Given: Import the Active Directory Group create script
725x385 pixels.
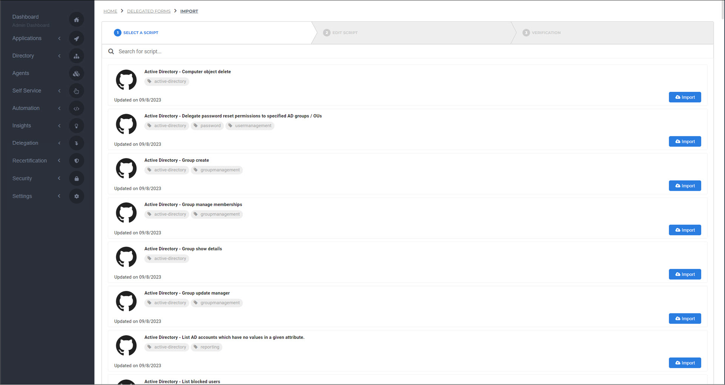Looking at the screenshot, I should coord(685,186).
